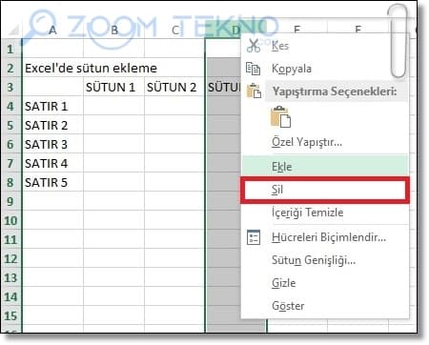Open Özel Yapıştır... option
Viewport: 429px width, 345px height.
[325, 142]
